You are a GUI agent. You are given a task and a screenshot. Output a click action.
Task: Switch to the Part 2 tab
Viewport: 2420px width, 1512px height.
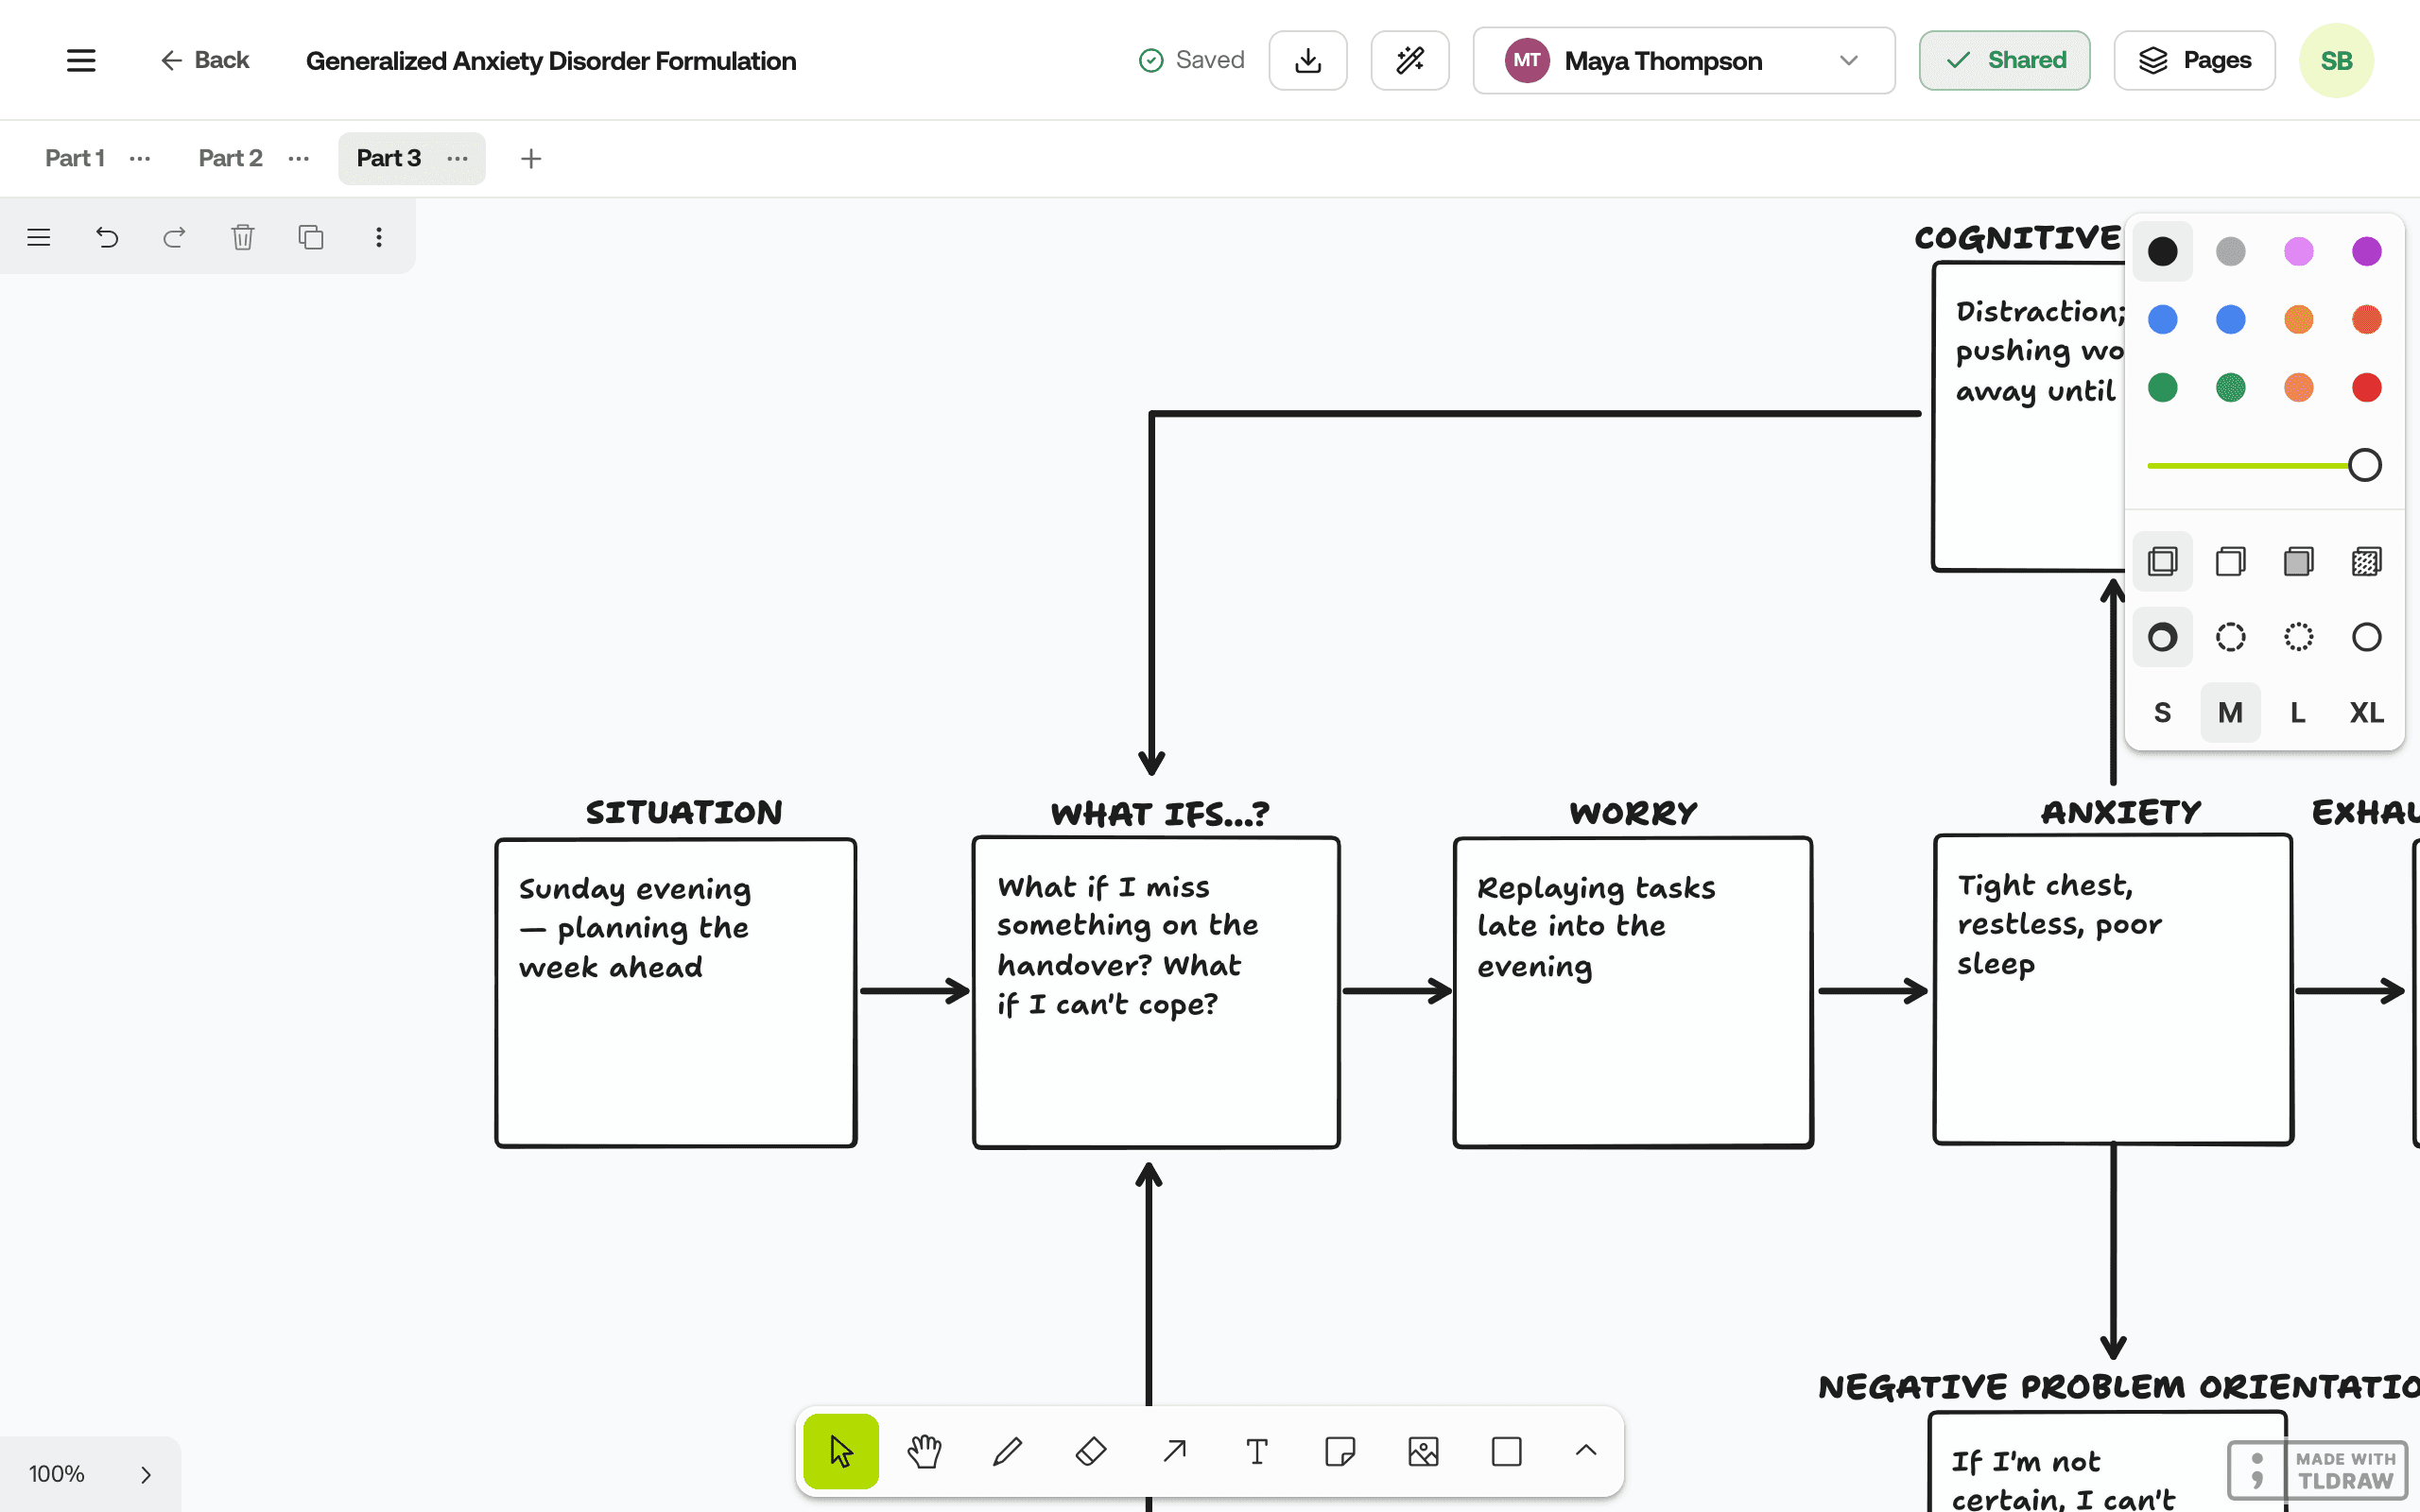(230, 158)
